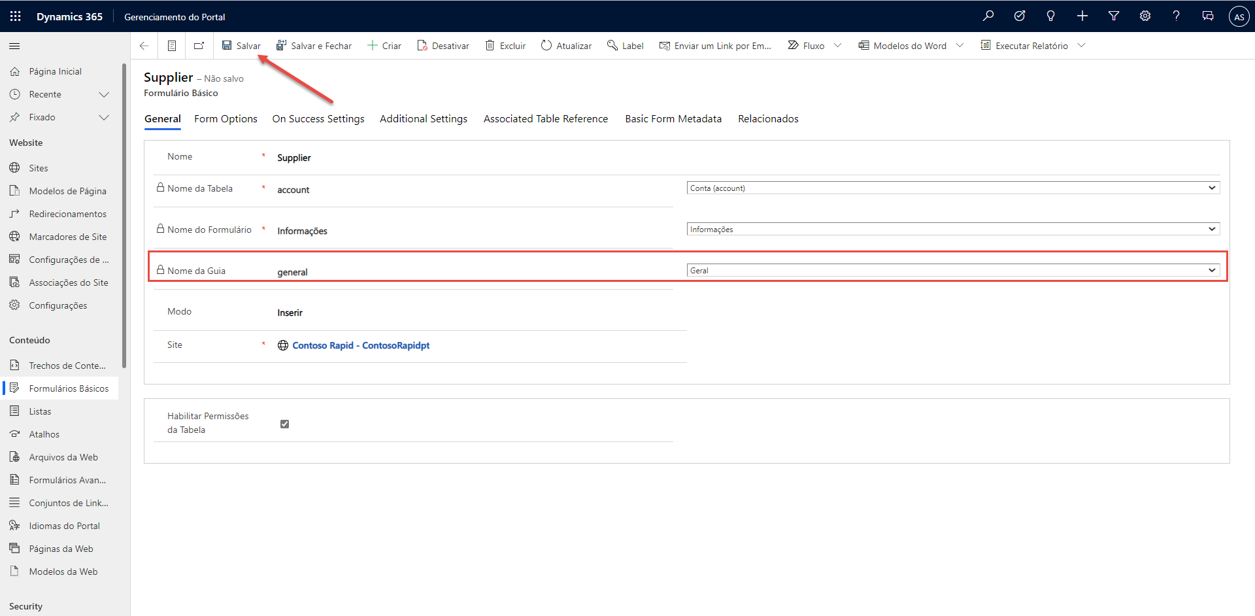
Task: Open the Geral tab name dropdown
Action: click(953, 271)
